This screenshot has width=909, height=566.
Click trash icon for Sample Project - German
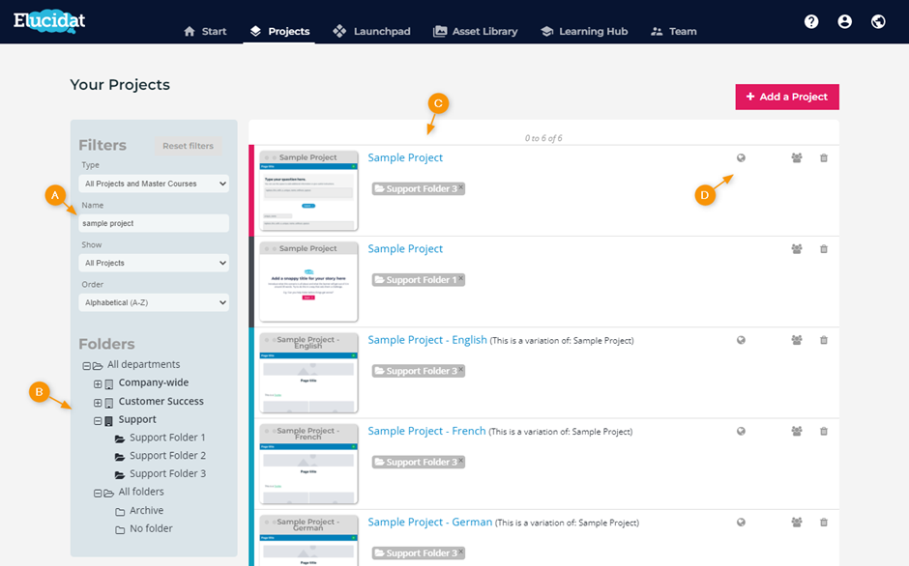pyautogui.click(x=824, y=522)
